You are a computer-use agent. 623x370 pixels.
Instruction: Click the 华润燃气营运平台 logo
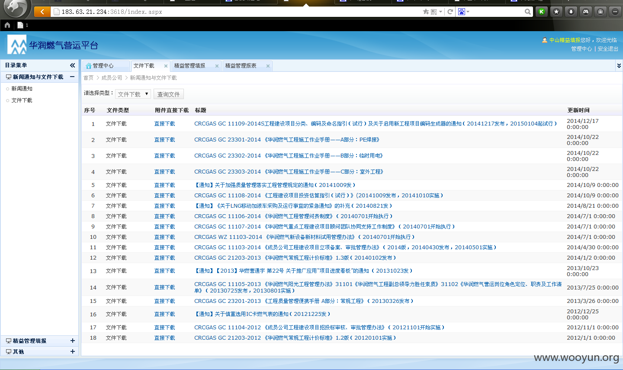(x=53, y=45)
